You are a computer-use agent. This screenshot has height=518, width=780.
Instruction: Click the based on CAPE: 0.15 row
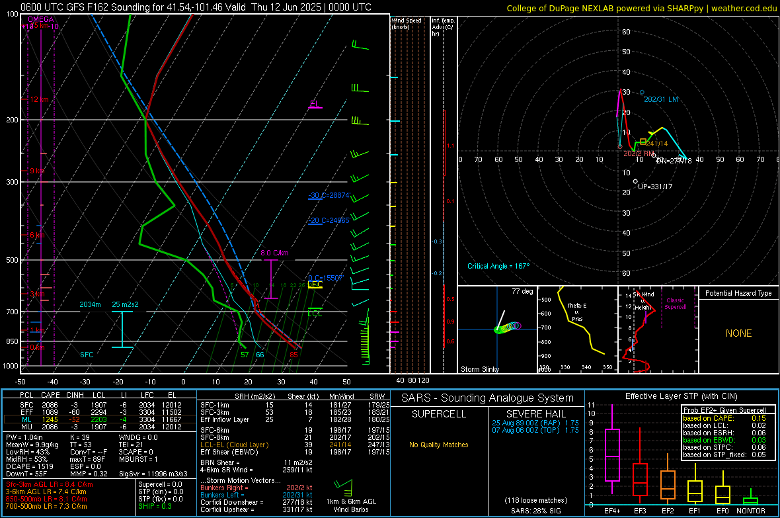tap(724, 418)
